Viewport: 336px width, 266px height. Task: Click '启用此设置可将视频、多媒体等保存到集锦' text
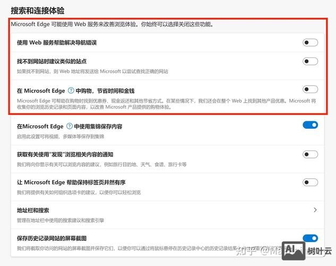(x=61, y=136)
